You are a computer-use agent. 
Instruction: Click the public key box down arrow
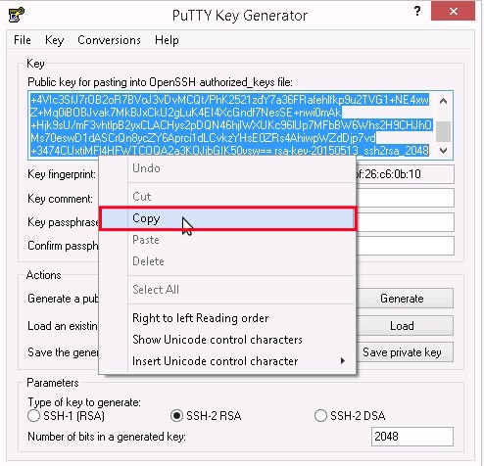[443, 151]
